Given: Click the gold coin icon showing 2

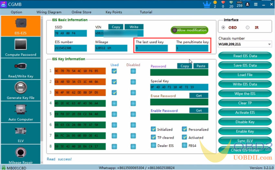Looking at the screenshot, I should click(x=215, y=3).
